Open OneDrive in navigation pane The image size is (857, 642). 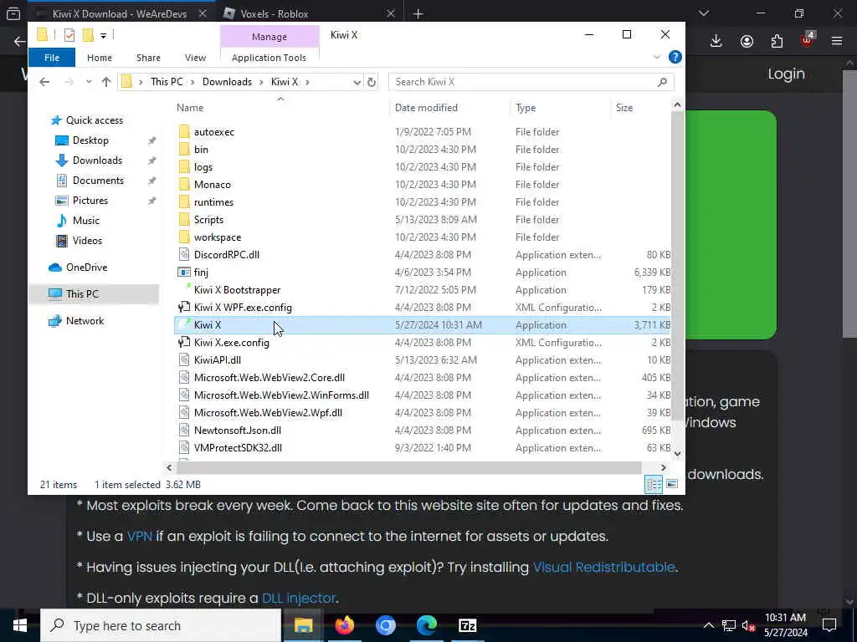coord(86,267)
